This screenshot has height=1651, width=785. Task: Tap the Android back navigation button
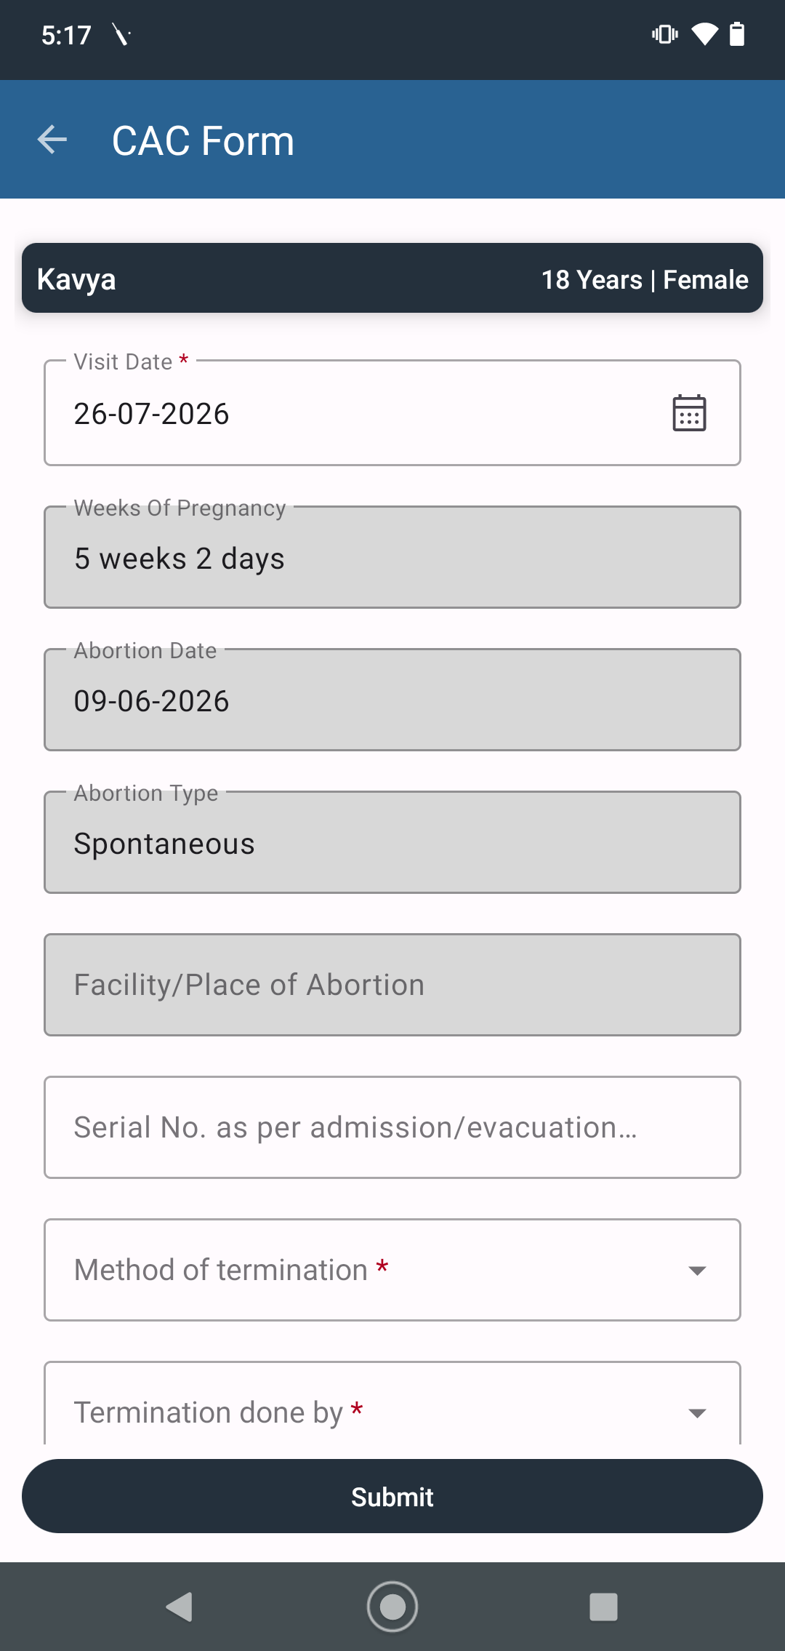(179, 1607)
